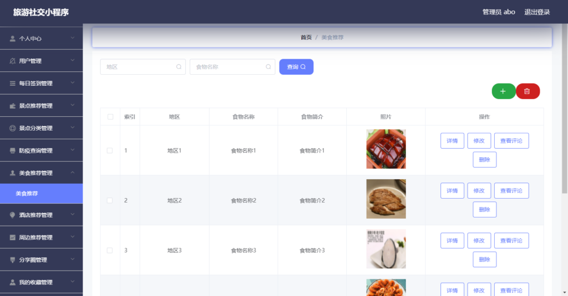Click 详情 for 食物名称1
This screenshot has height=296, width=568.
pyautogui.click(x=452, y=141)
